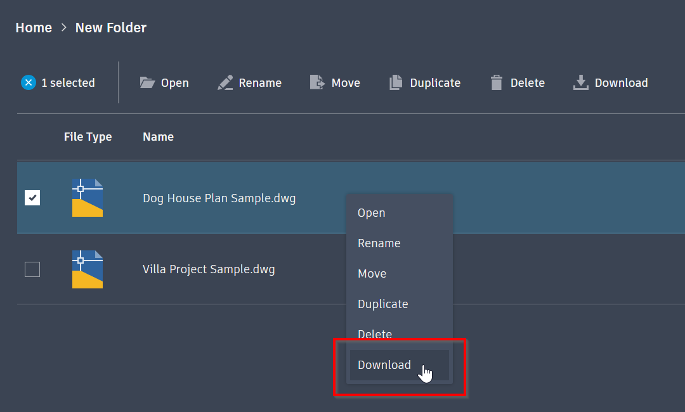Click the Delete trash can icon

tap(496, 82)
